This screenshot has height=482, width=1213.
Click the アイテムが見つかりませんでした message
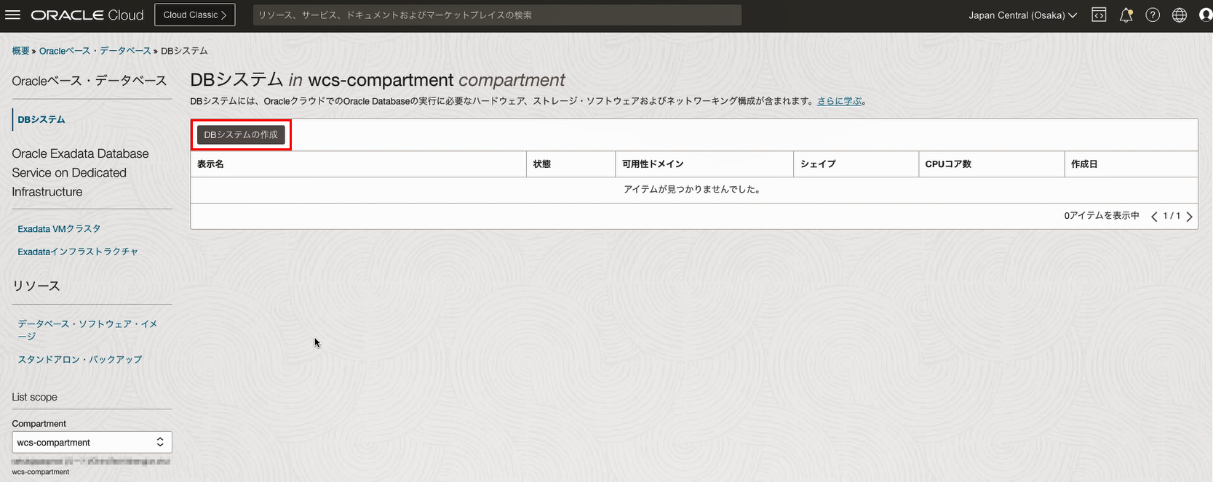tap(693, 190)
